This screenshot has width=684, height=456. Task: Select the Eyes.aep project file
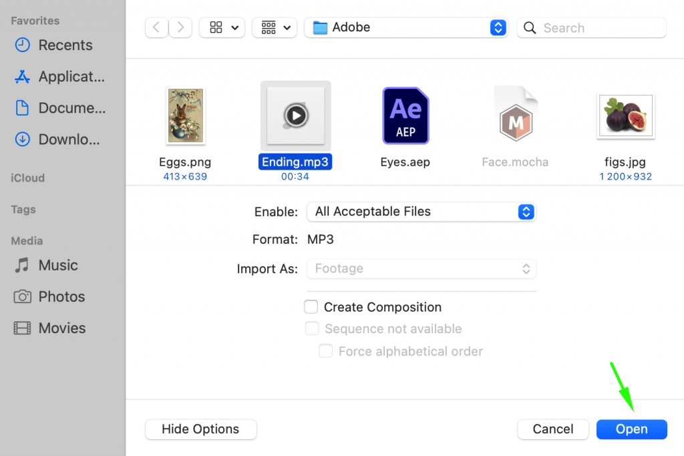pos(405,115)
